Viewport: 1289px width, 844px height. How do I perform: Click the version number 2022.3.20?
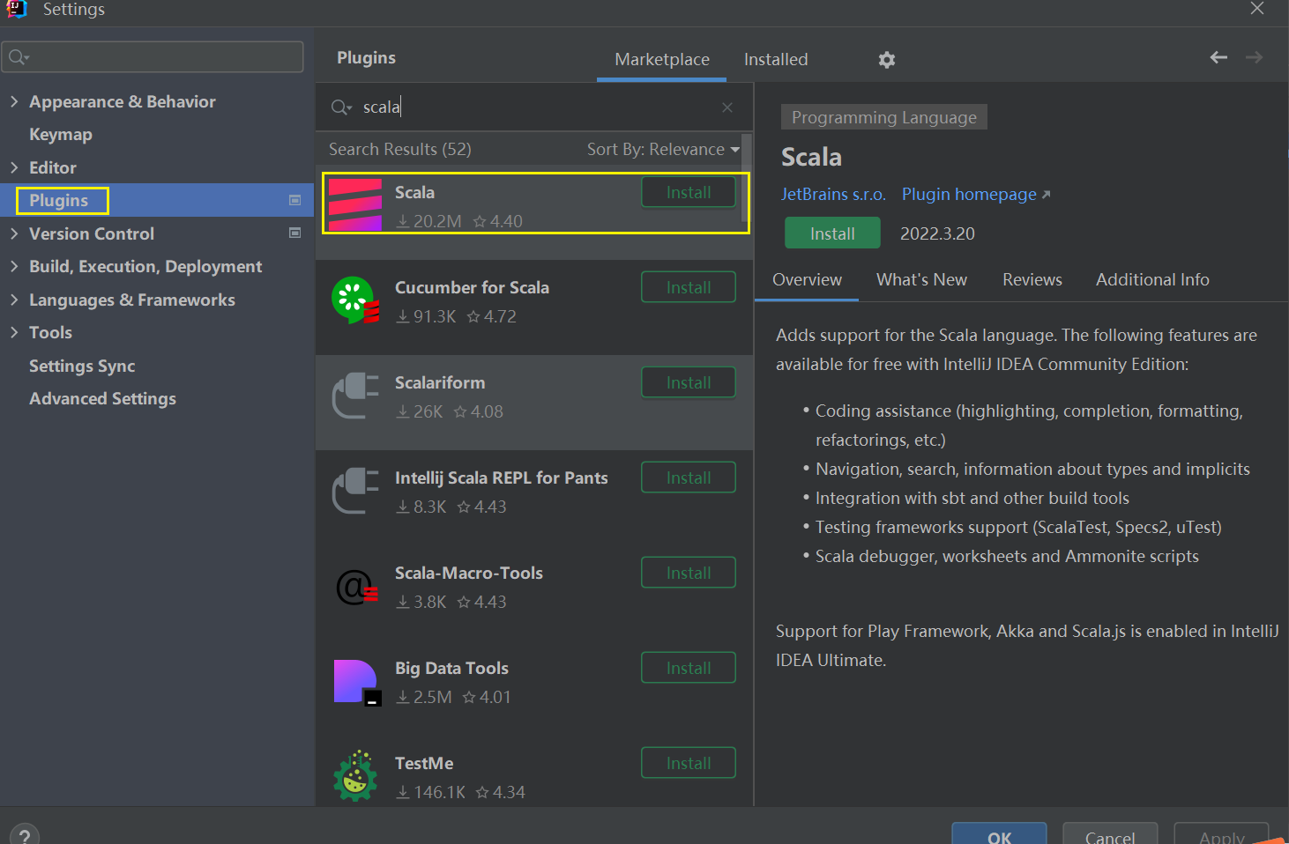[937, 233]
